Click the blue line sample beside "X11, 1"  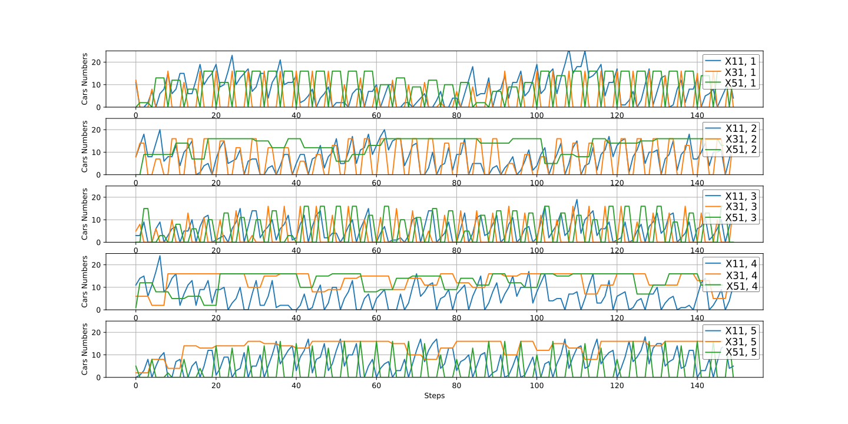[713, 61]
